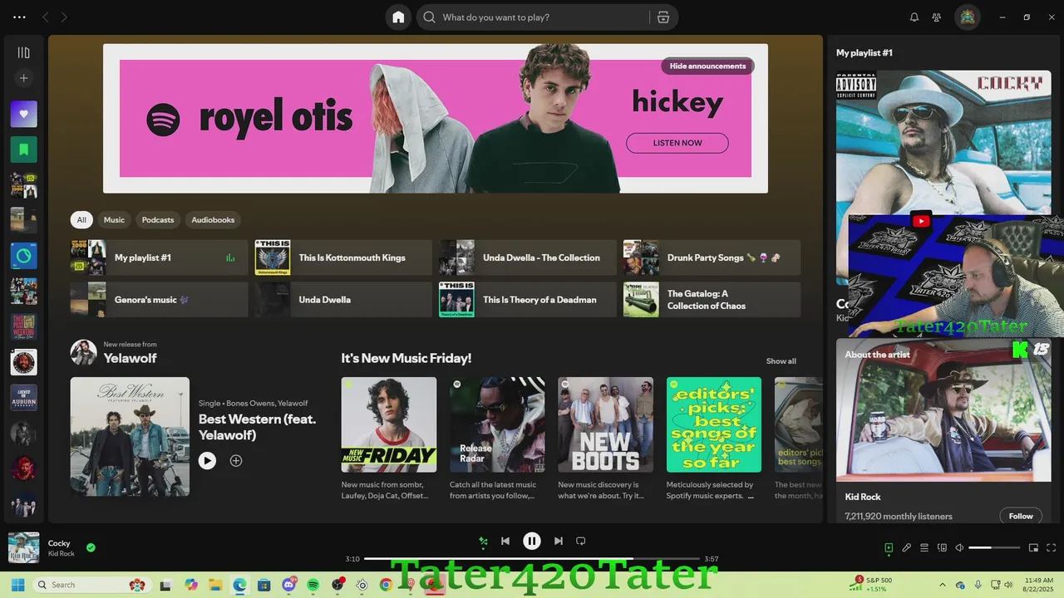The width and height of the screenshot is (1064, 598).
Task: Open Liked Songs in the sidebar
Action: (x=24, y=114)
